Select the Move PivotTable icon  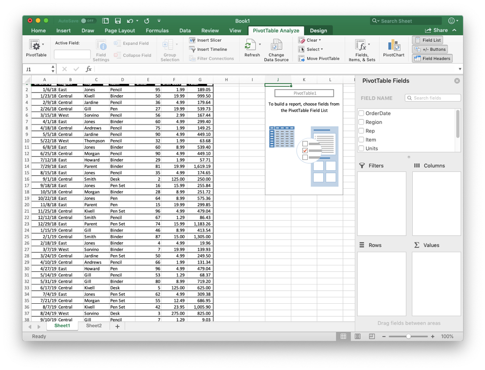tap(320, 58)
